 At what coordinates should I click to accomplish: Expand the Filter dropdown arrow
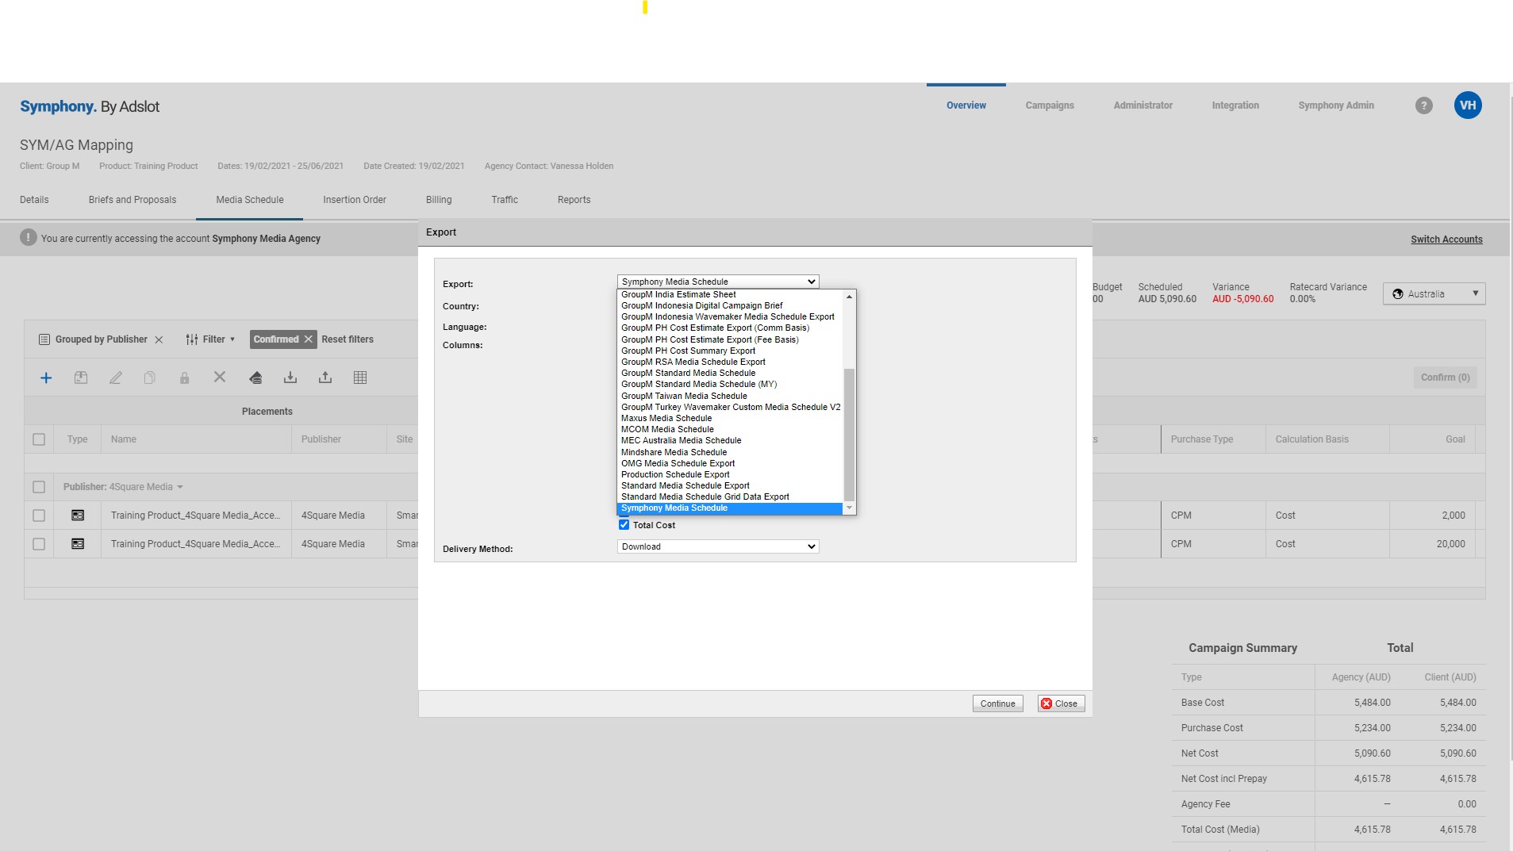coord(232,339)
